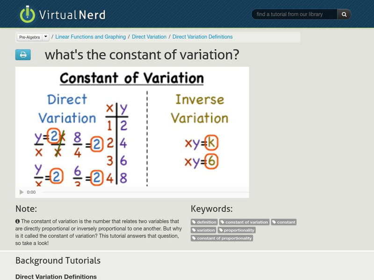Select the proportionality keyword tag

coord(237,230)
